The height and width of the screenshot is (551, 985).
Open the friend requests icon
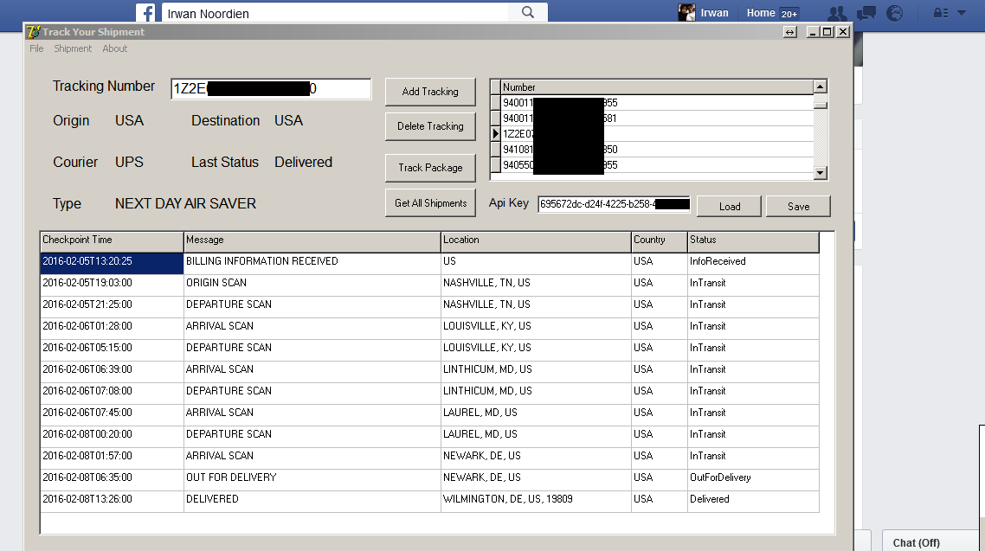tap(836, 12)
